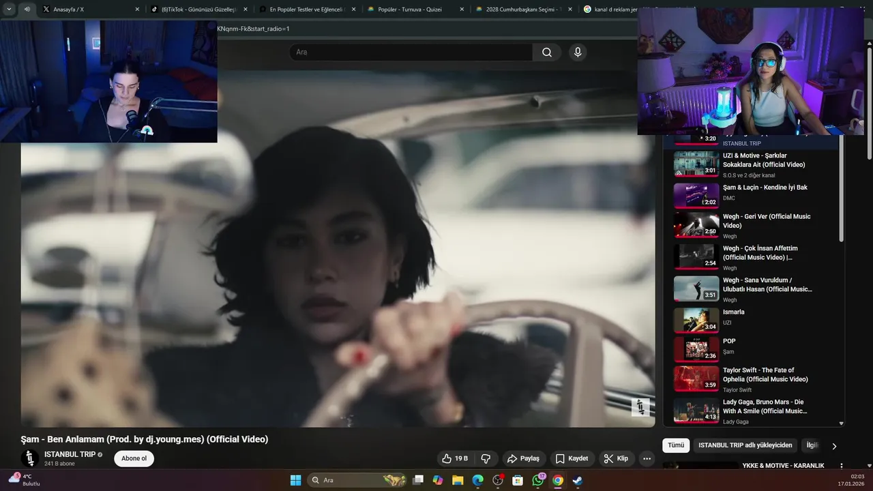This screenshot has height=491, width=873.
Task: Select ISTANBUL TRIP adlı yükleyiciden chip
Action: pos(745,445)
